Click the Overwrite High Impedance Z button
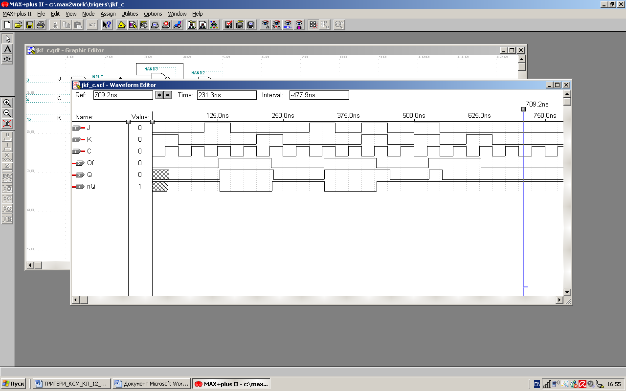626x391 pixels. coord(7,166)
